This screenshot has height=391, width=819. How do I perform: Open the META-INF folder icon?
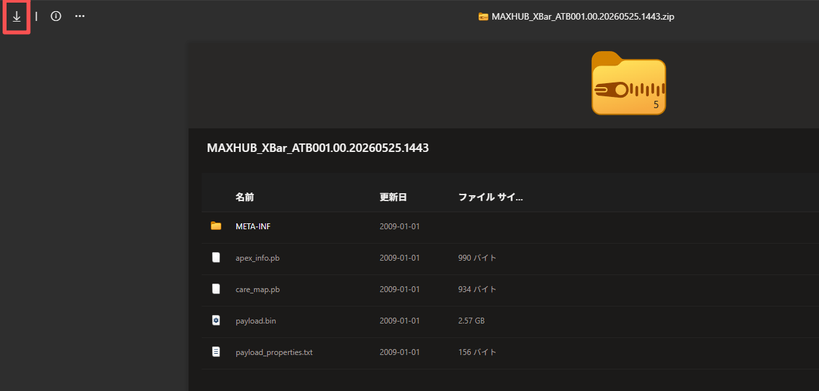point(216,226)
